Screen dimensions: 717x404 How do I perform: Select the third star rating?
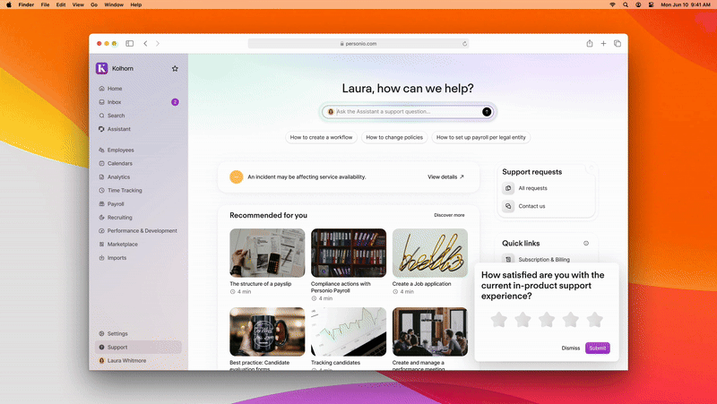547,320
